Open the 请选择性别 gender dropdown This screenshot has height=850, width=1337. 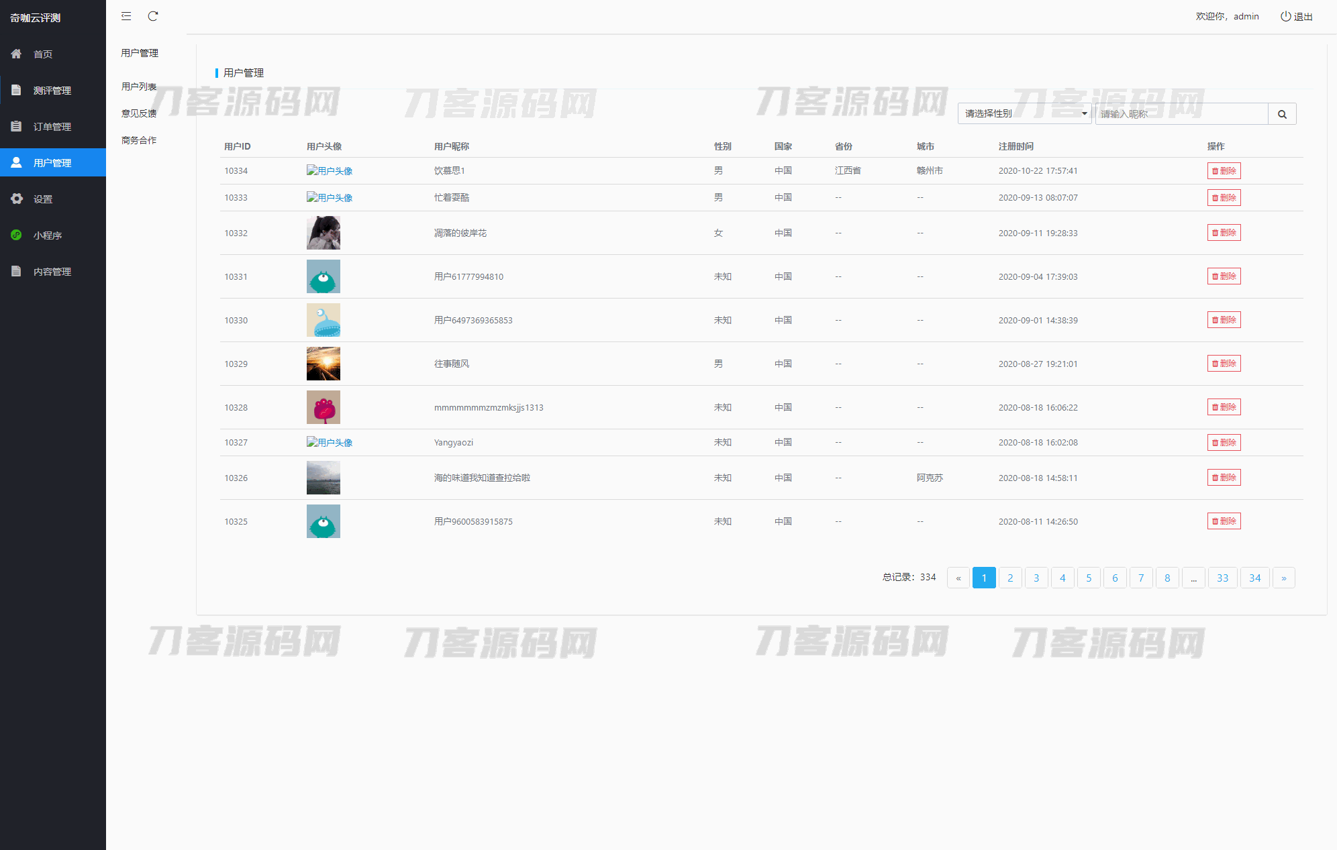pos(1024,114)
